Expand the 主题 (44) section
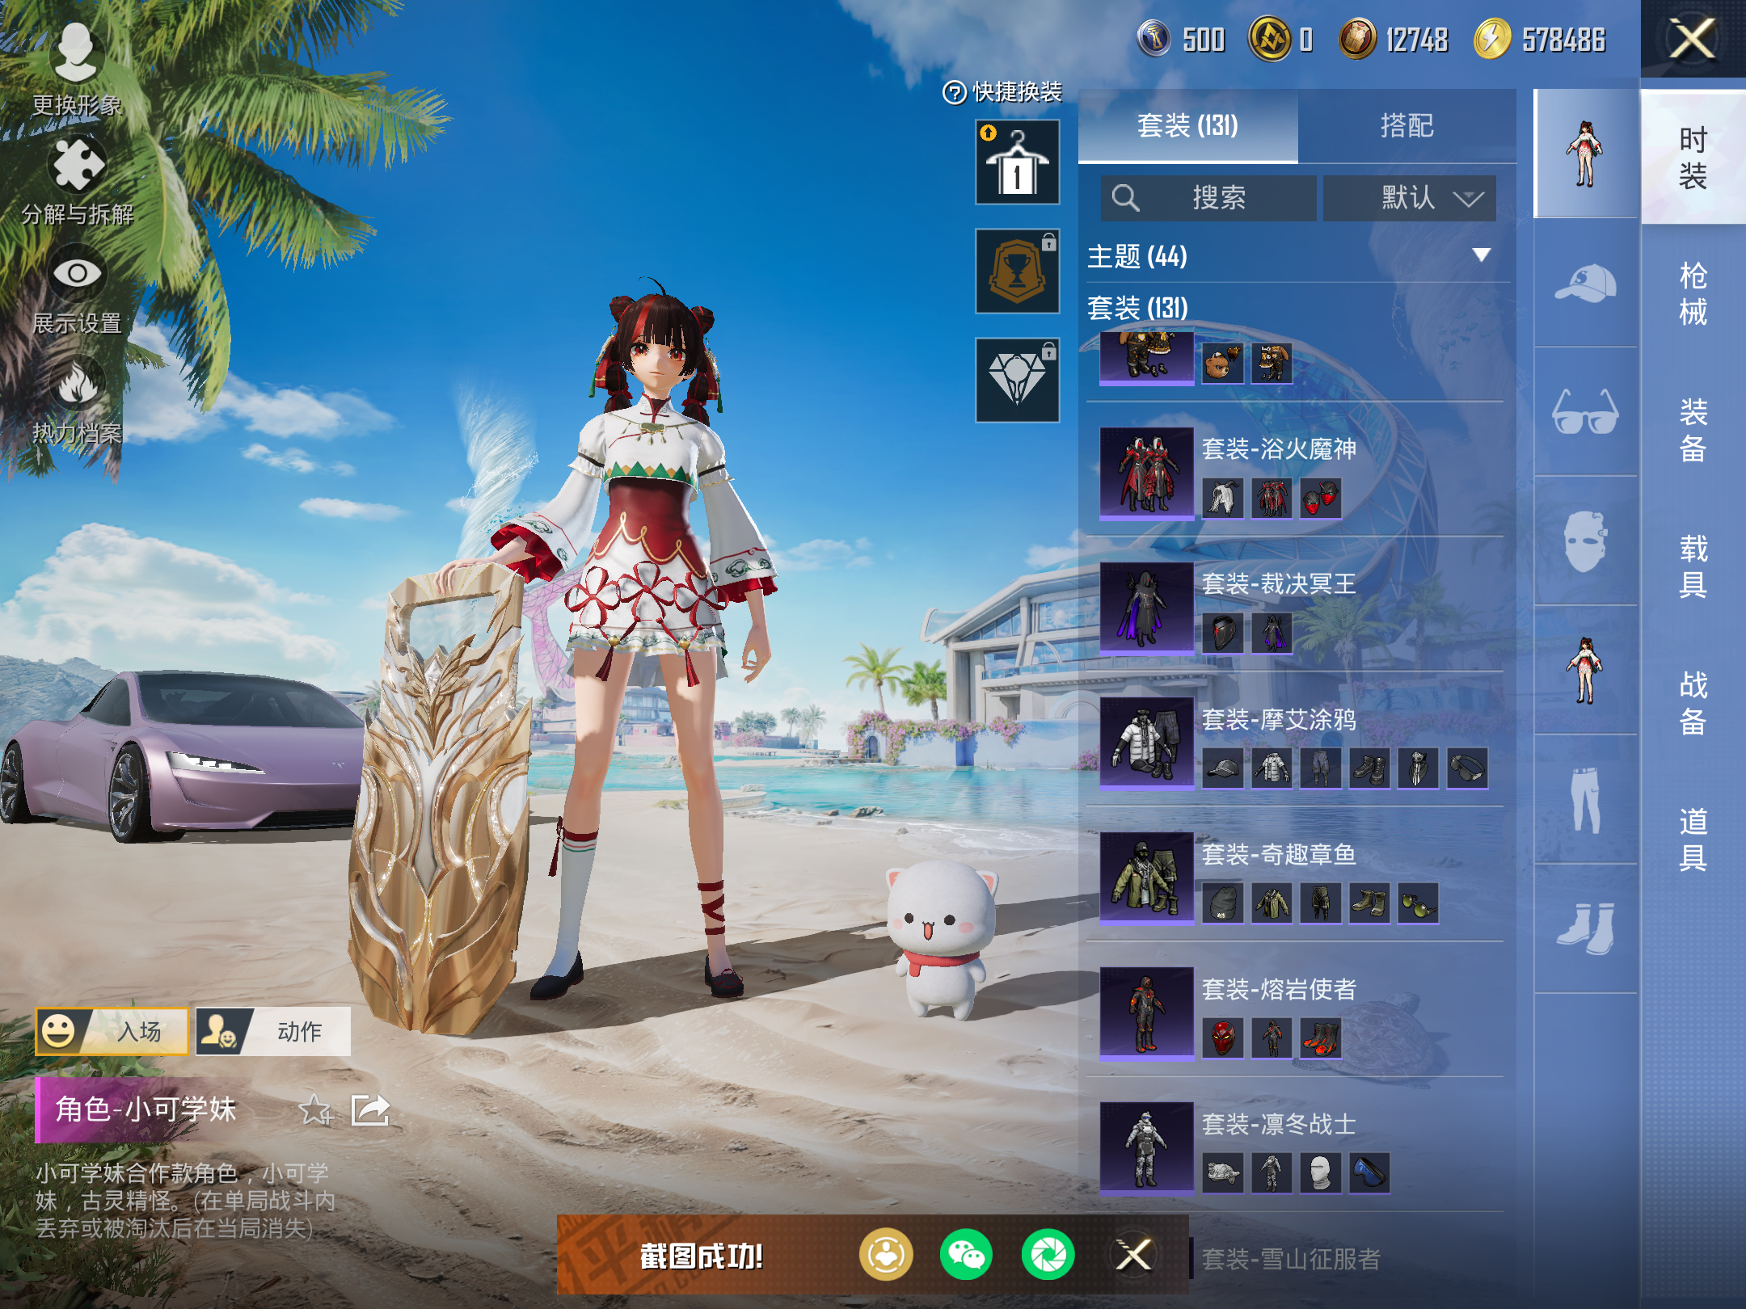Screen dimensions: 1746x1309 coord(1298,256)
